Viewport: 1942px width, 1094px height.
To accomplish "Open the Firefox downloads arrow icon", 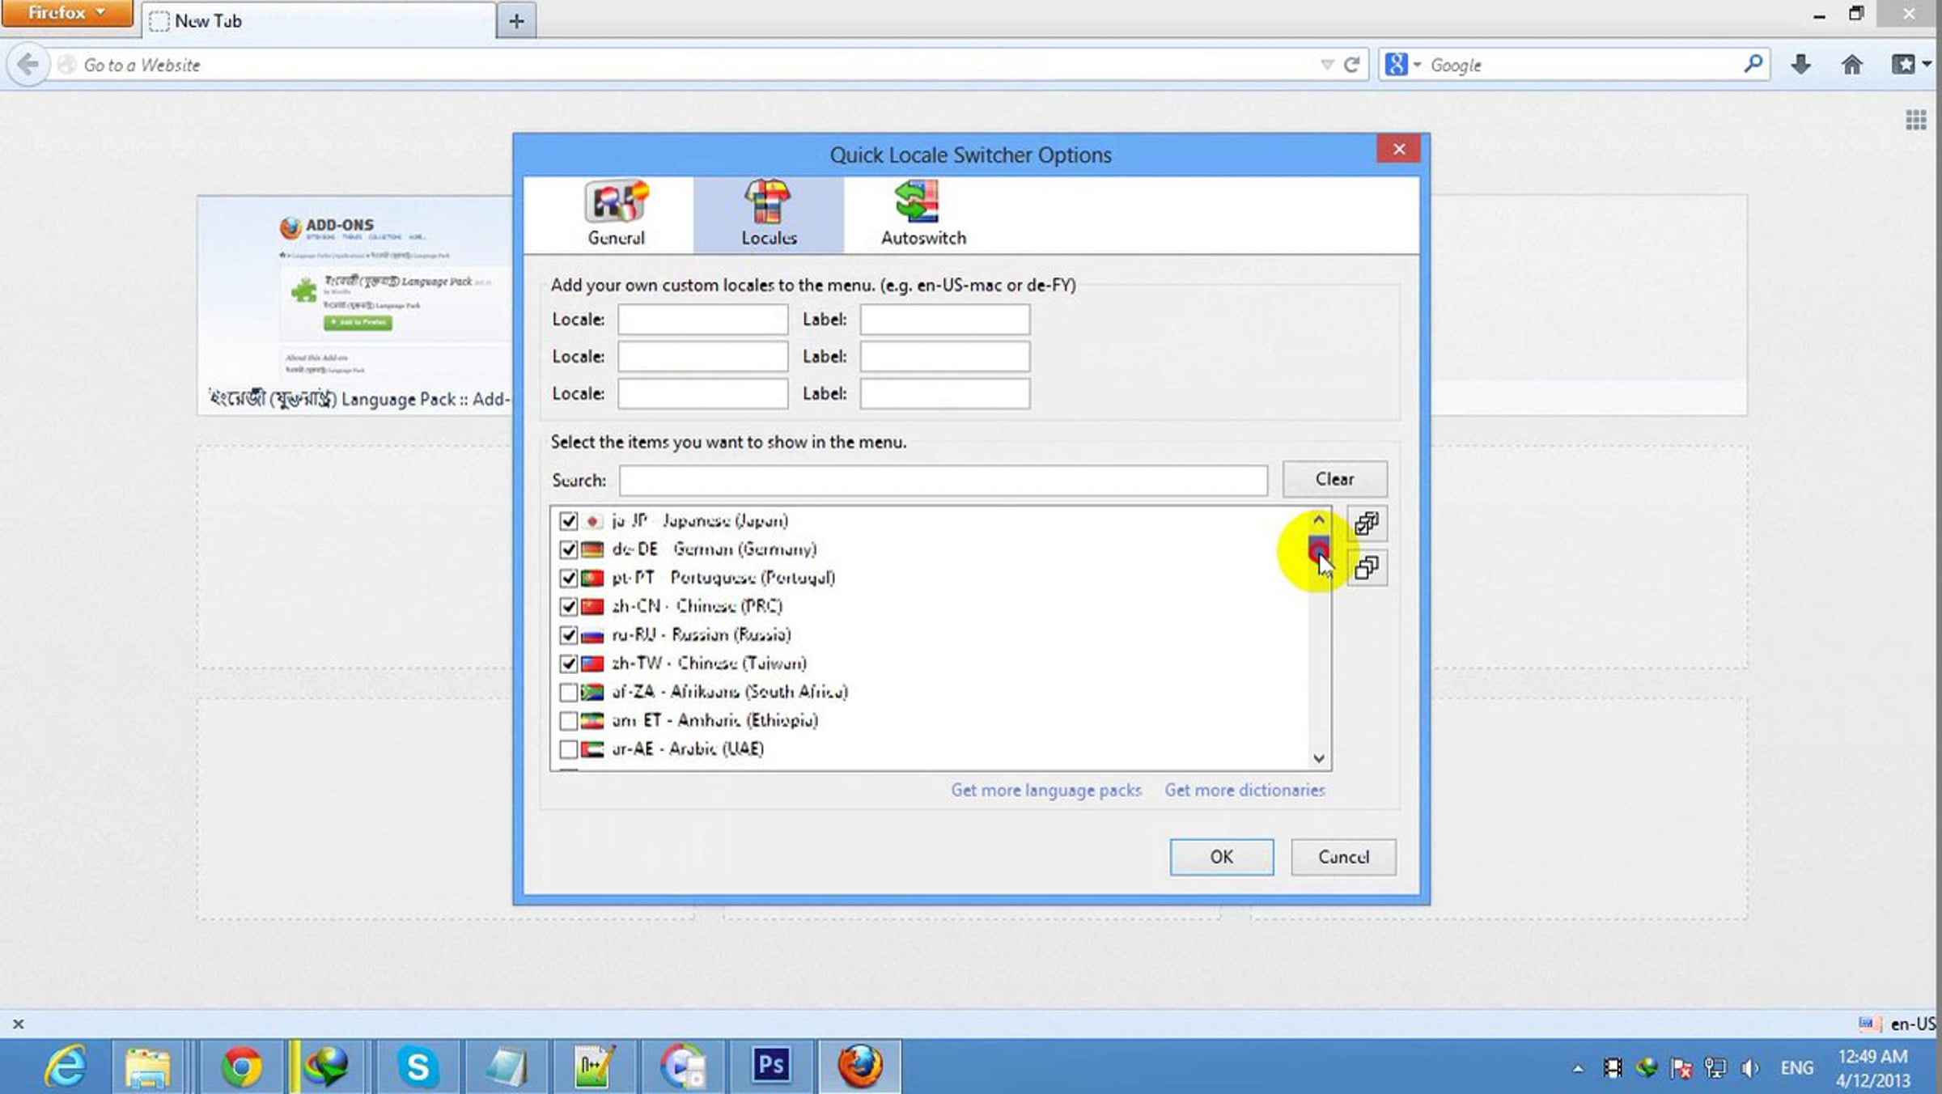I will coord(1800,65).
